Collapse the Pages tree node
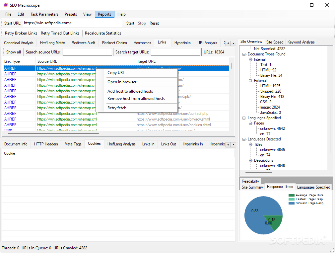This screenshot has width=335, height=253. point(250,124)
